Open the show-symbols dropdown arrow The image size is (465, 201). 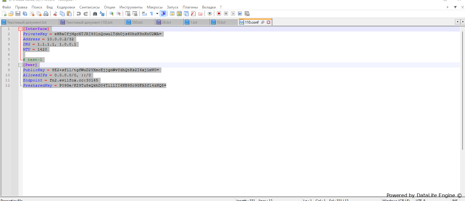tap(157, 14)
